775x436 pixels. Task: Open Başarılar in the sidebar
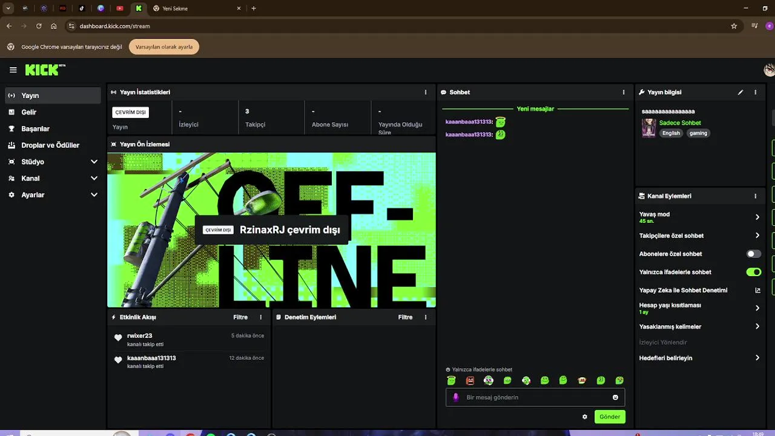pyautogui.click(x=53, y=128)
